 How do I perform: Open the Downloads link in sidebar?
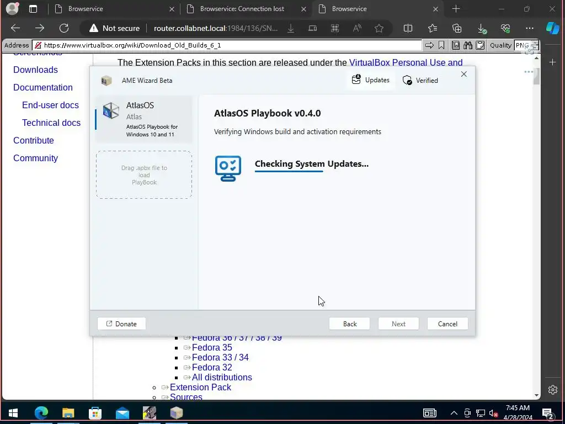click(35, 70)
